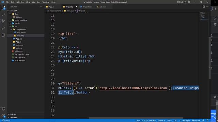Click the VS Code logo icon

tap(3, 2)
